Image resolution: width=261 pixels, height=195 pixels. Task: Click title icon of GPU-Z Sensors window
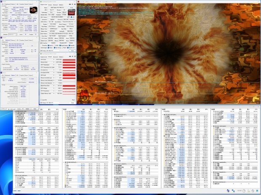41,54
